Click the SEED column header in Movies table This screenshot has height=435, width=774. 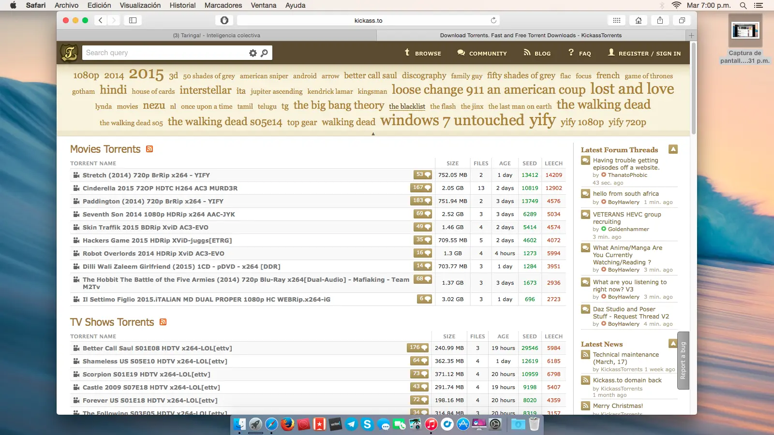530,163
